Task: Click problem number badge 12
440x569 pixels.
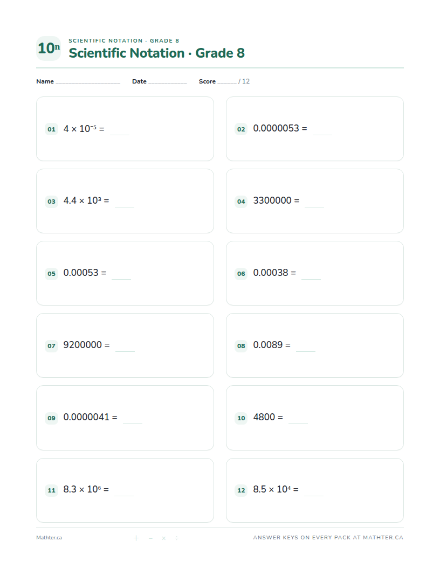Action: click(x=241, y=490)
